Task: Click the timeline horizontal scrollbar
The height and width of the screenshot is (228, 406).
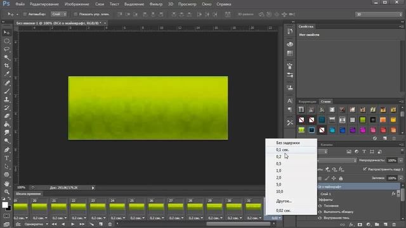Action: [x=238, y=224]
